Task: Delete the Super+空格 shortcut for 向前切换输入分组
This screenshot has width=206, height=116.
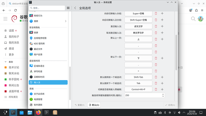Action: [x=156, y=13]
